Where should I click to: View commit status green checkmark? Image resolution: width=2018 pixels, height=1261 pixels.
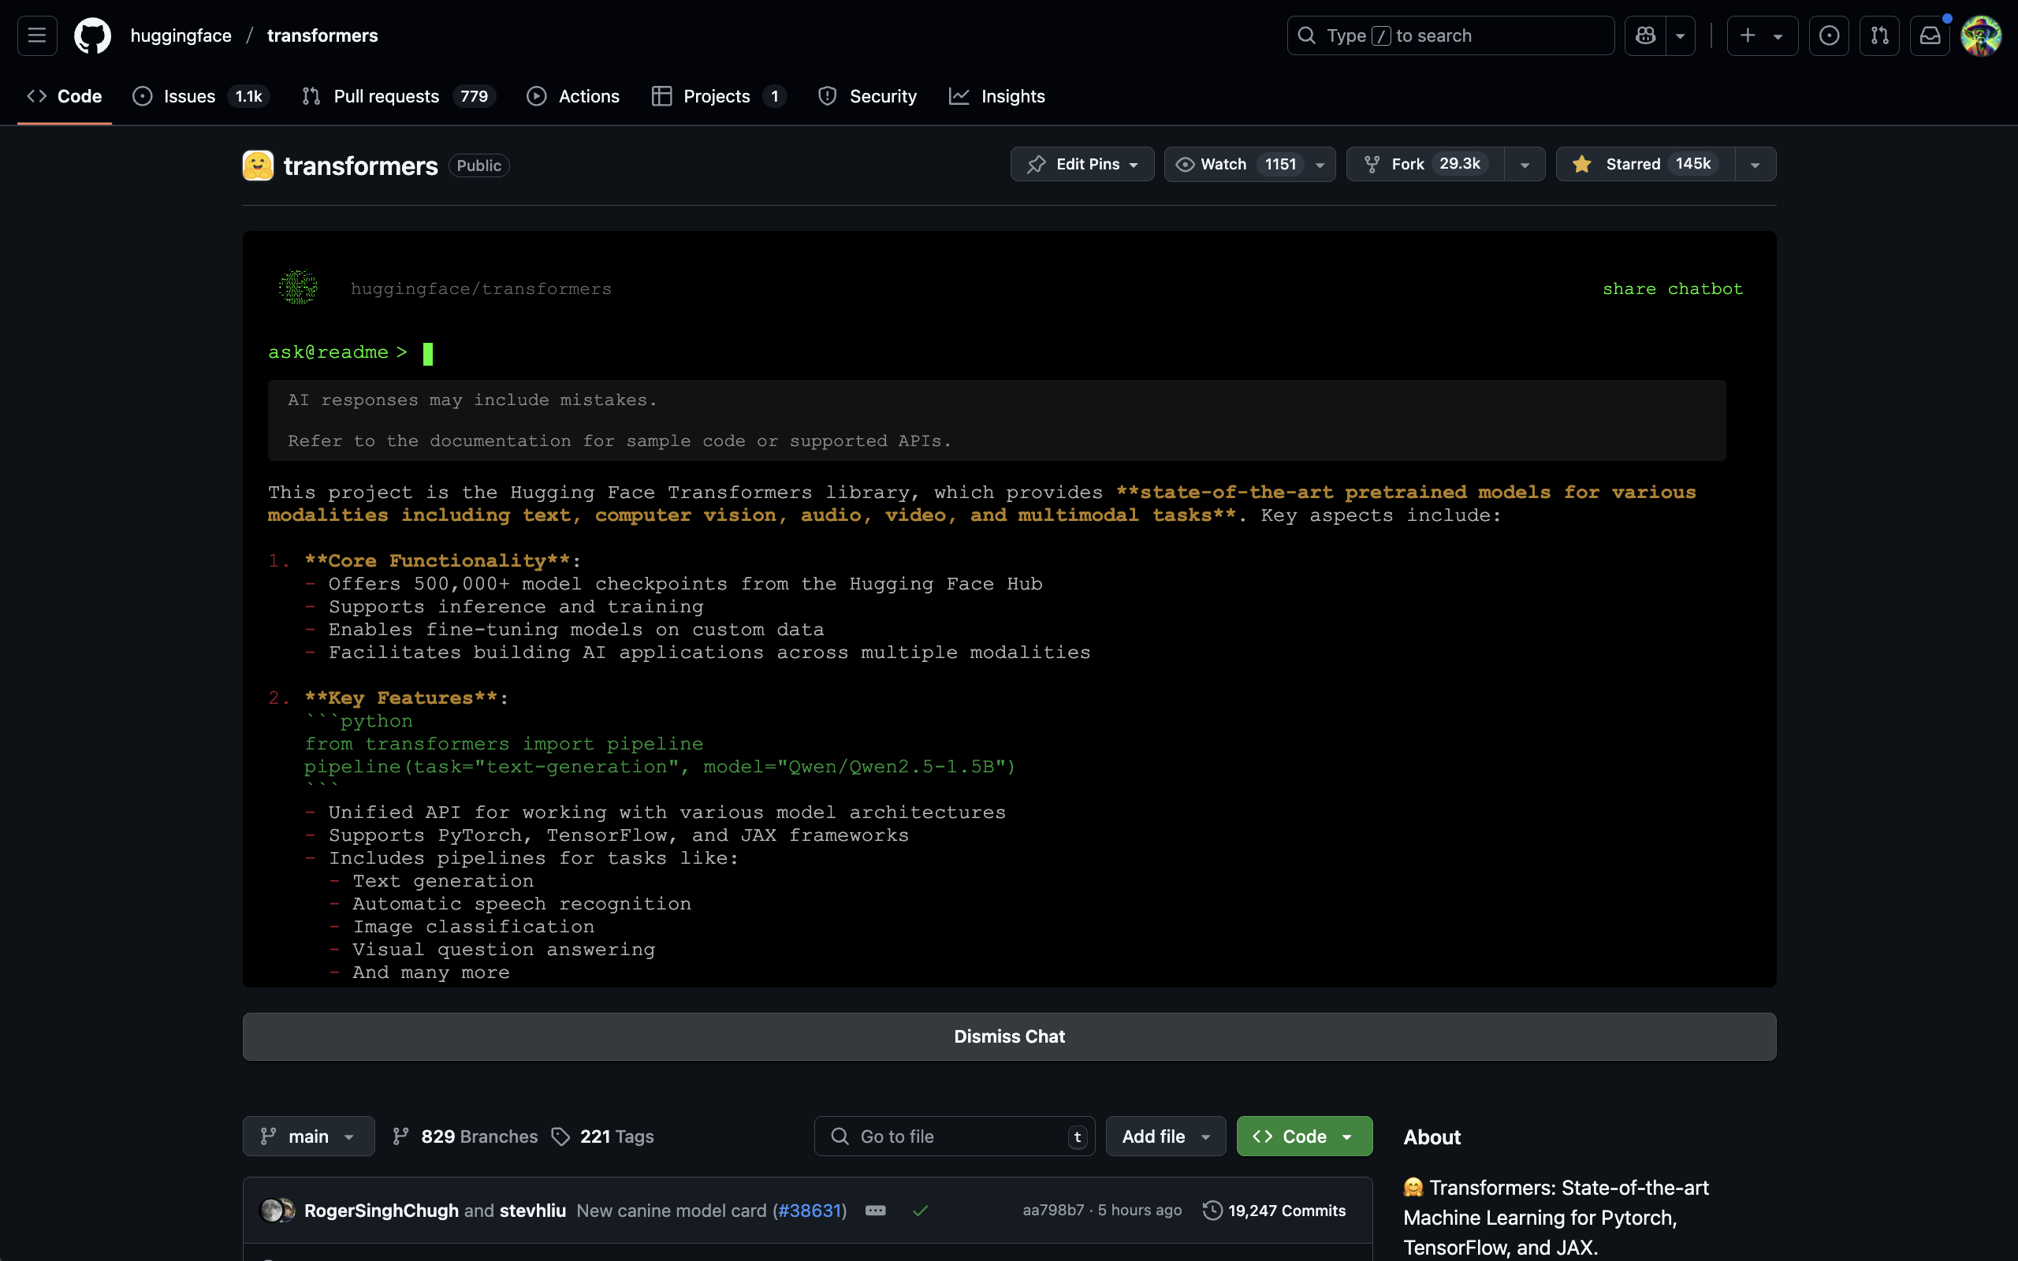(920, 1210)
